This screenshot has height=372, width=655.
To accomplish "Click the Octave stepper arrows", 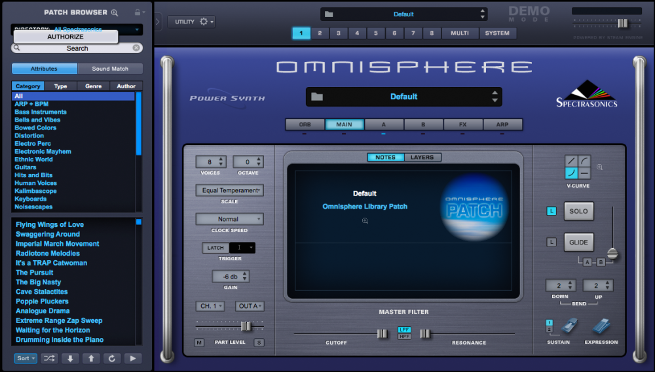I will pyautogui.click(x=259, y=162).
